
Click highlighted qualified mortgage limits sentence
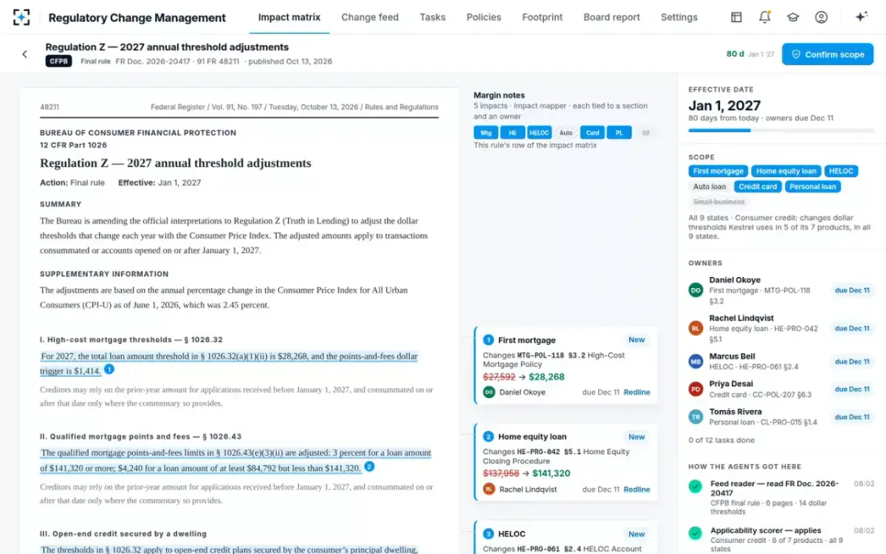pos(236,460)
